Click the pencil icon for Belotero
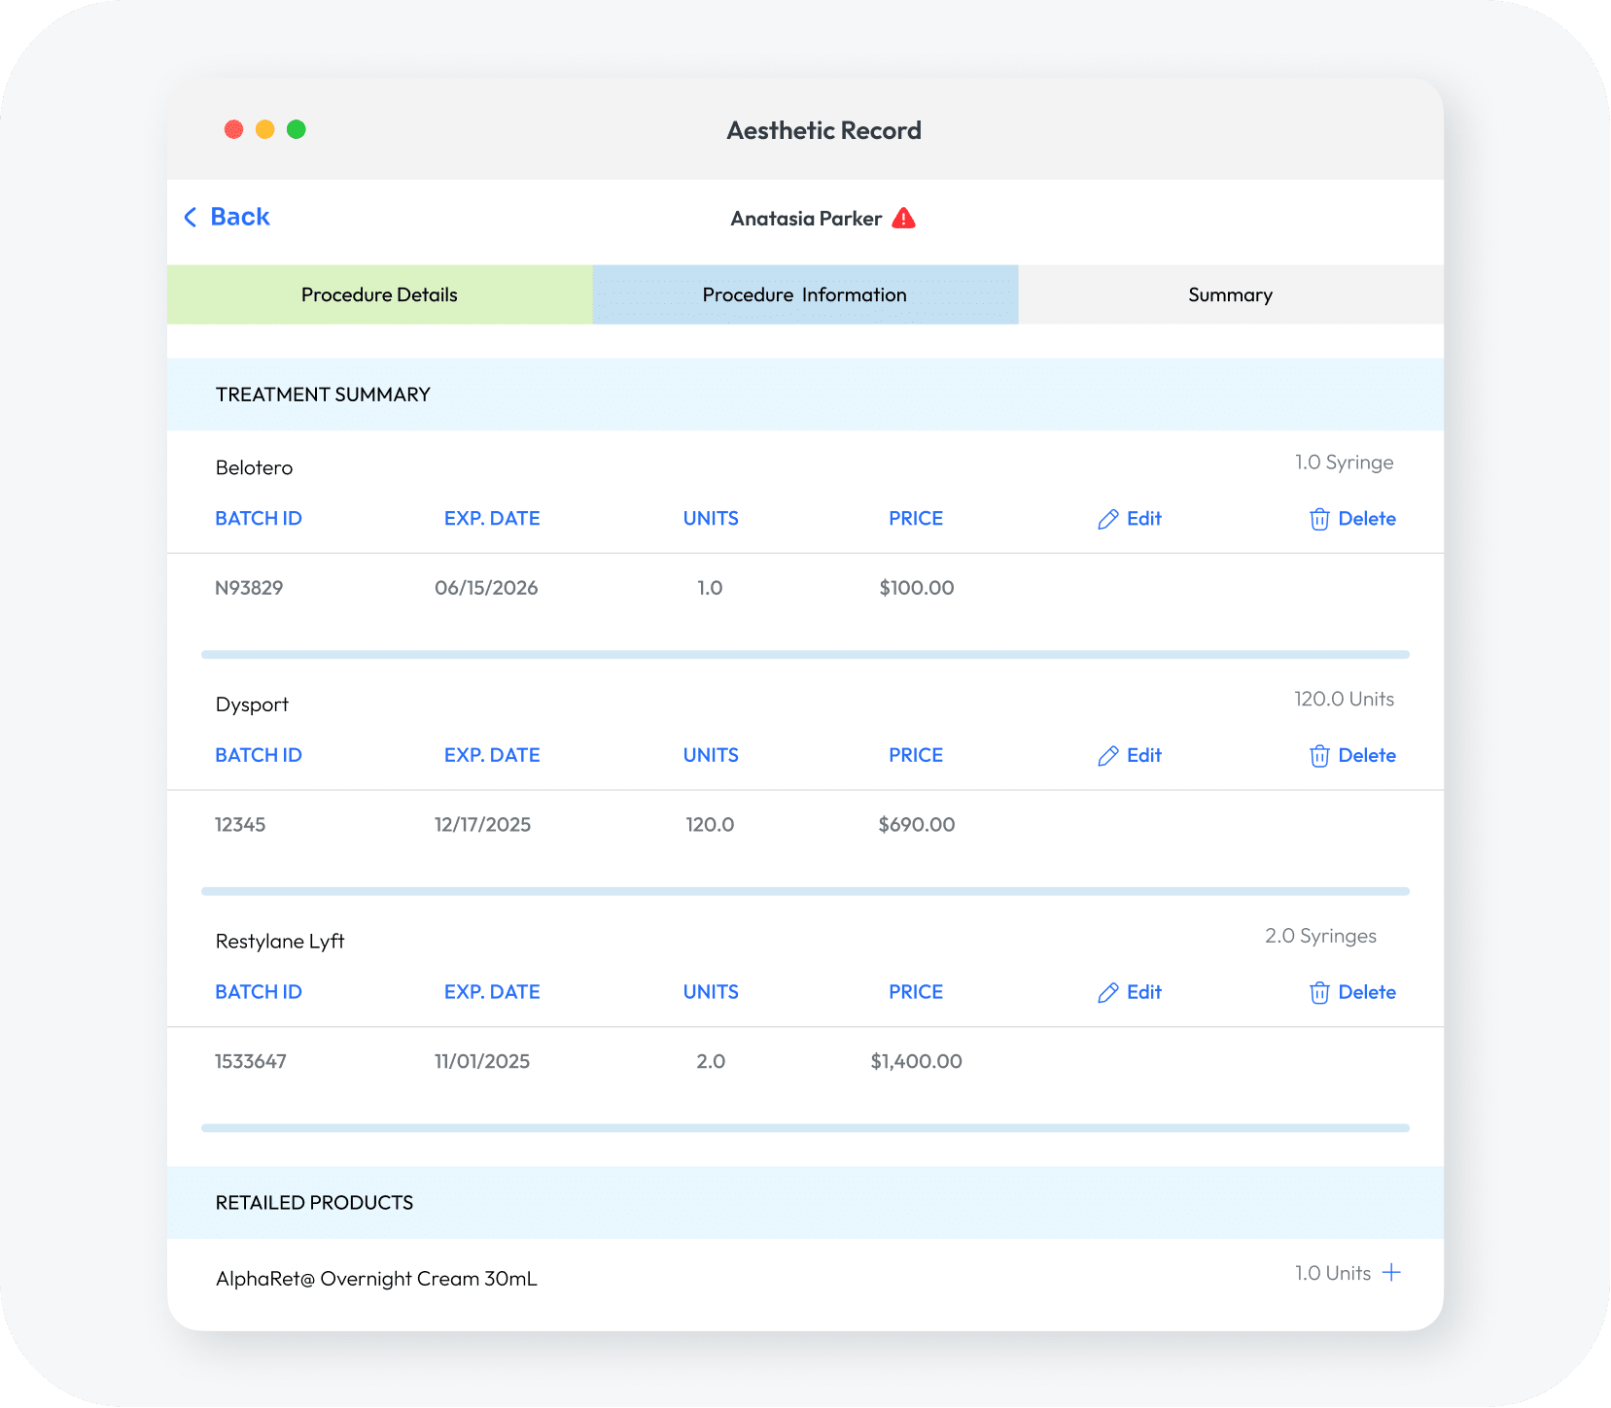Image resolution: width=1611 pixels, height=1408 pixels. pos(1107,520)
